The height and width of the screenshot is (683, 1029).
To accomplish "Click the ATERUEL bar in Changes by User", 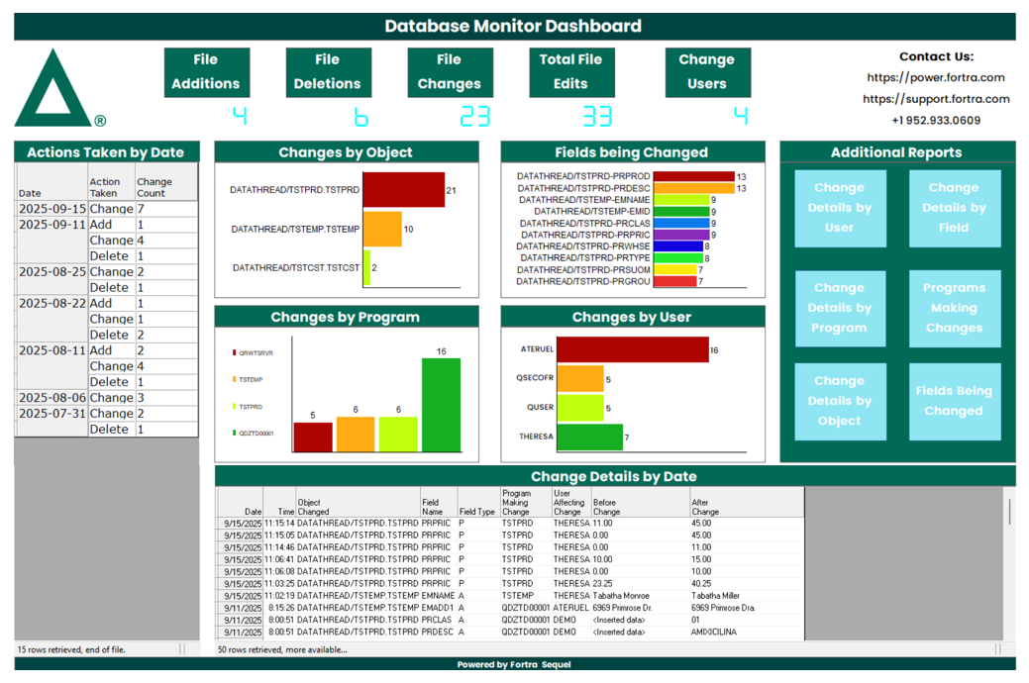I will tap(634, 350).
